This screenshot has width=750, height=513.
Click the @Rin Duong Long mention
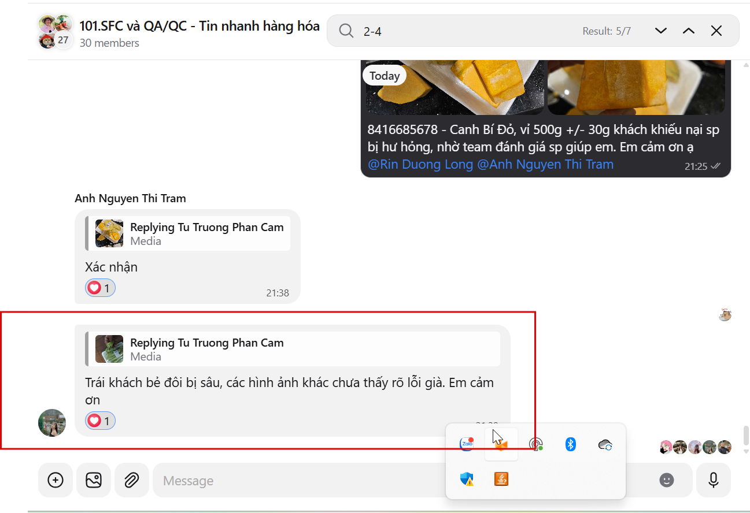pos(420,165)
